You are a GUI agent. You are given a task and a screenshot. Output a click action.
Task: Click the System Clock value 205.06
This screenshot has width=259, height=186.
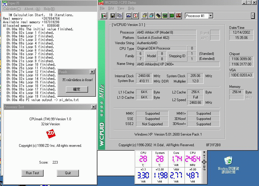tap(195, 76)
